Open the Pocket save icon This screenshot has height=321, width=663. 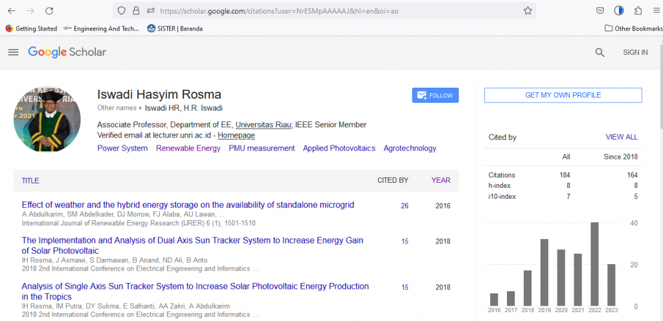click(x=600, y=11)
